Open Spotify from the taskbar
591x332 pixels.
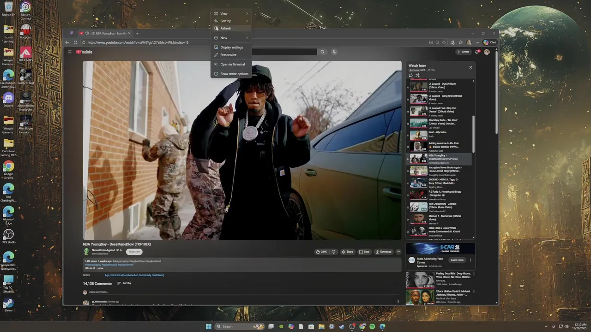click(372, 326)
